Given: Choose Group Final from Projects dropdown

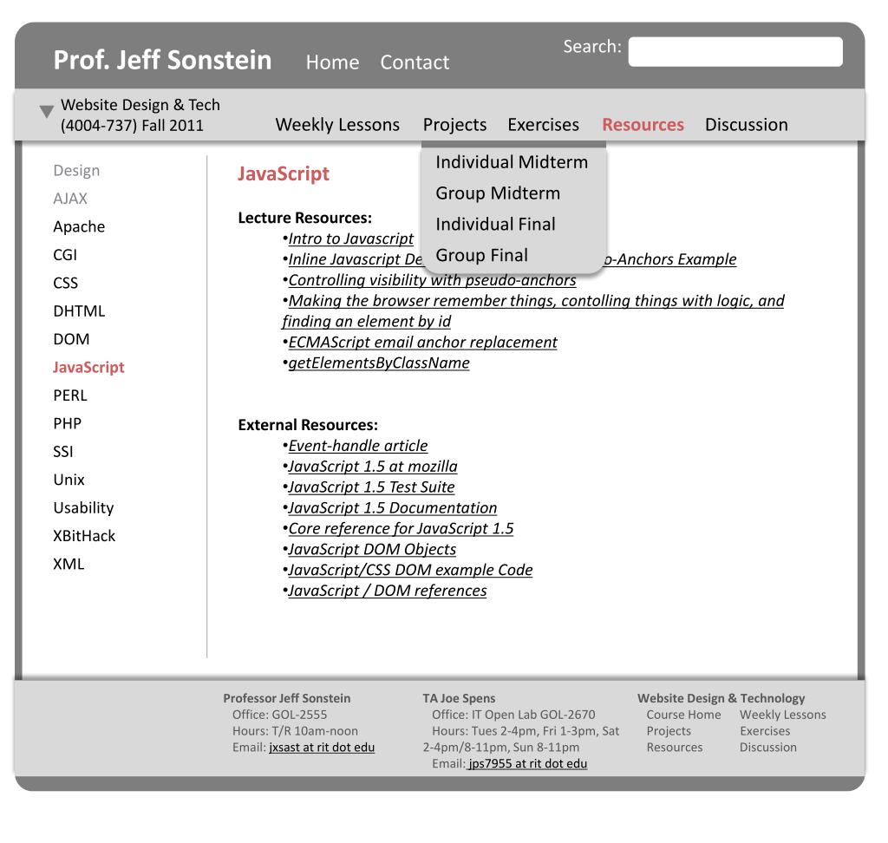Looking at the screenshot, I should [x=482, y=256].
